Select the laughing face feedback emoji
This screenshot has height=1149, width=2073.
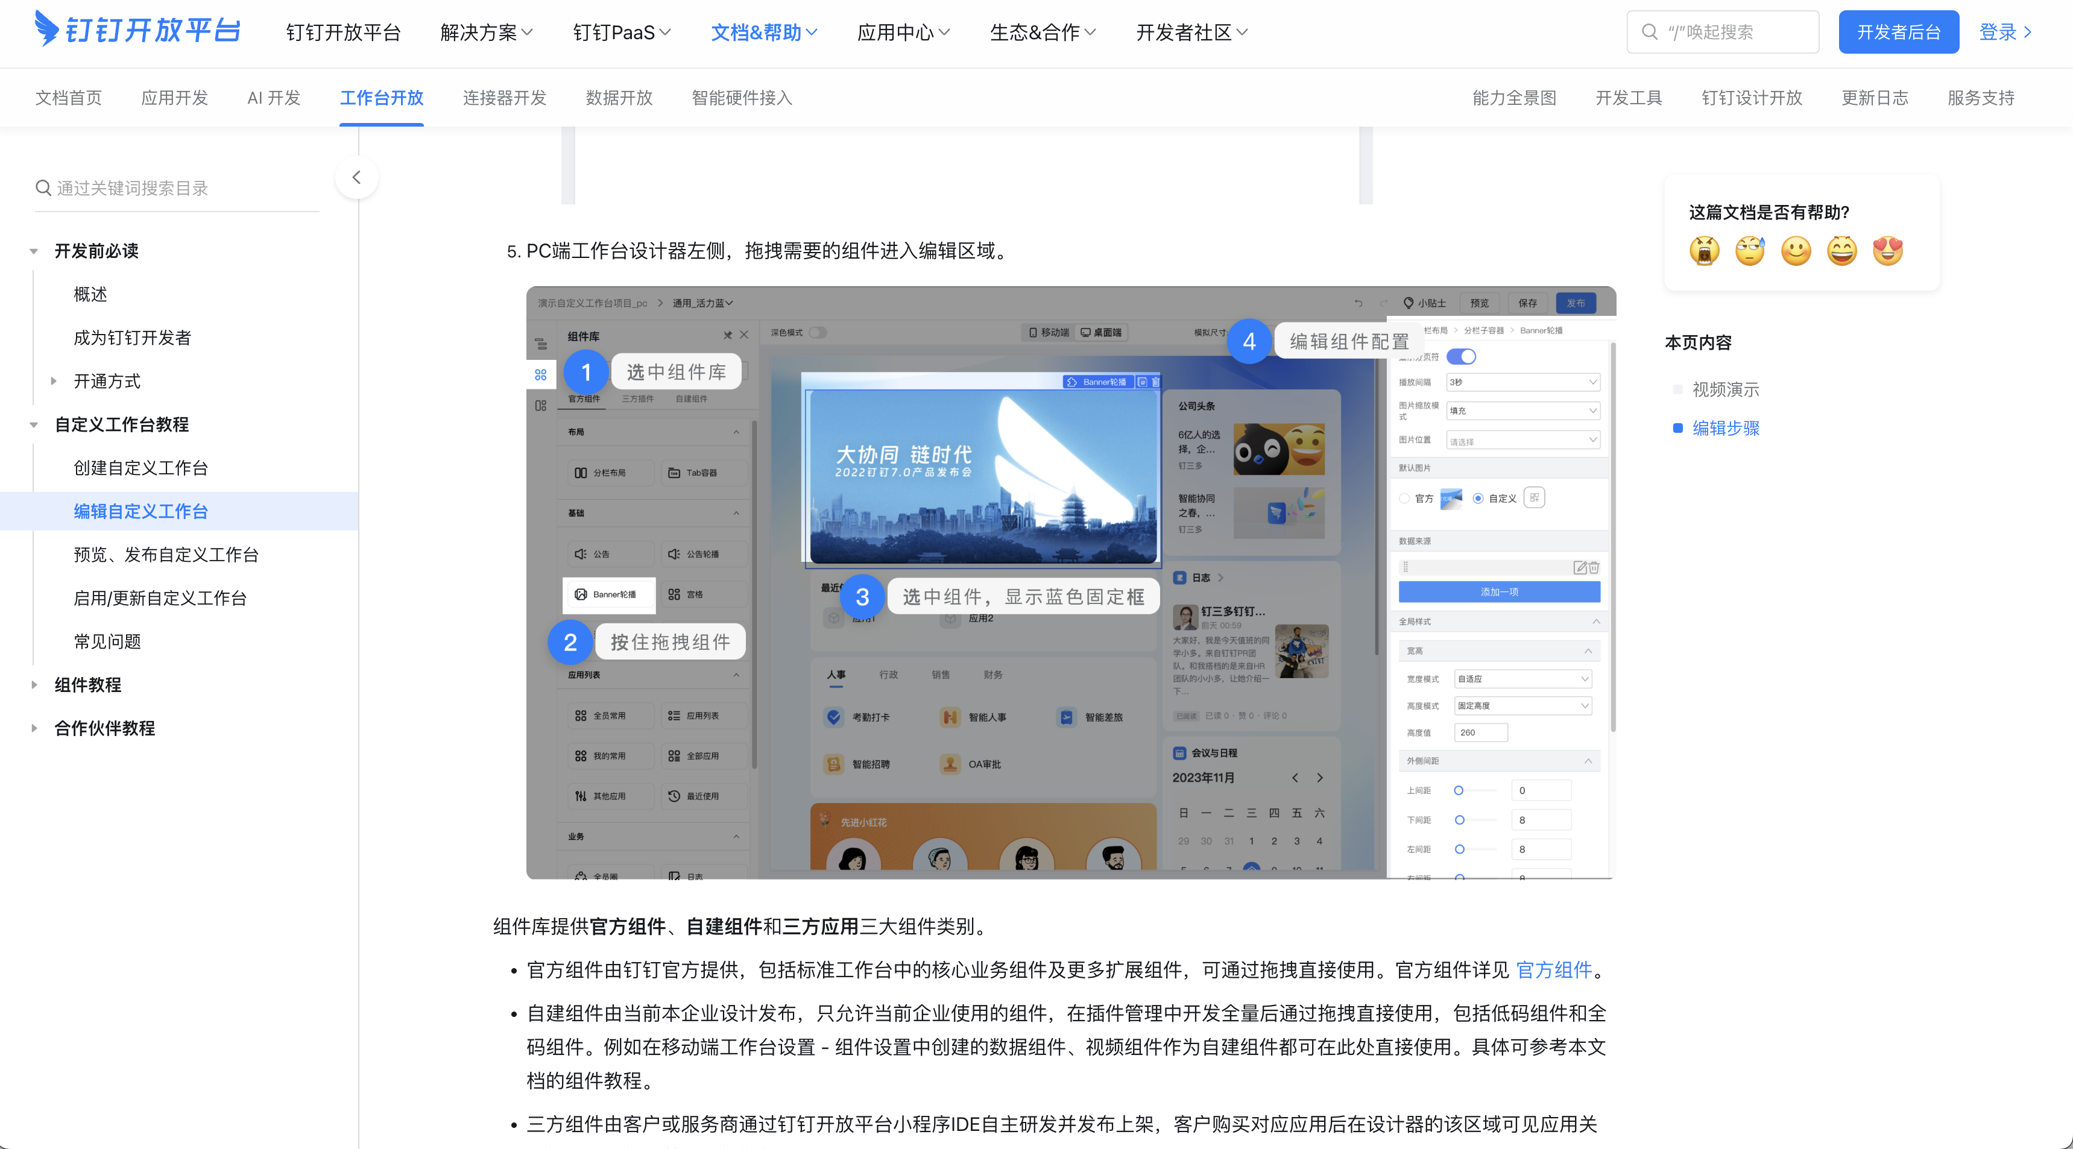[x=1842, y=250]
